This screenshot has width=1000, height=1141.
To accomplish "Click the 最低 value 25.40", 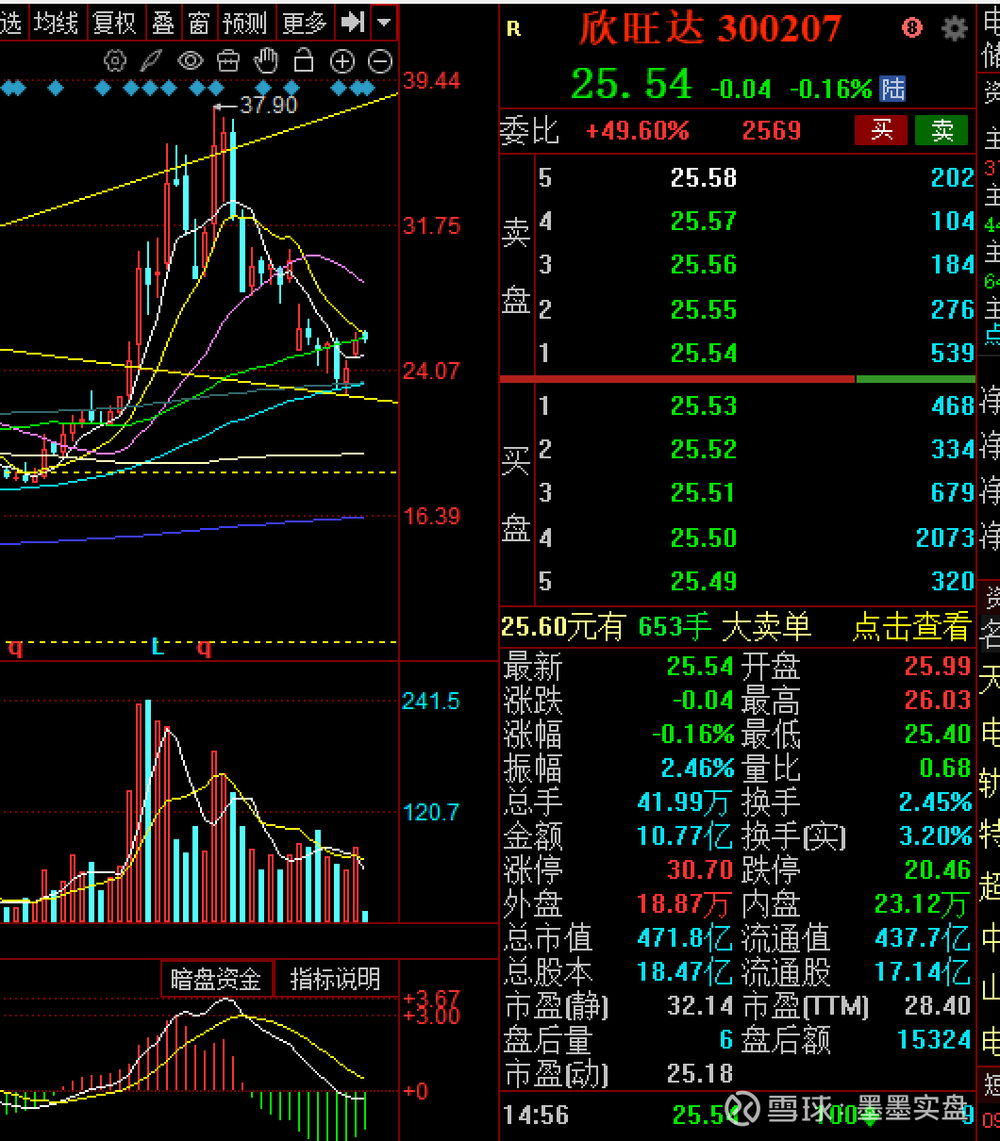I will click(937, 734).
